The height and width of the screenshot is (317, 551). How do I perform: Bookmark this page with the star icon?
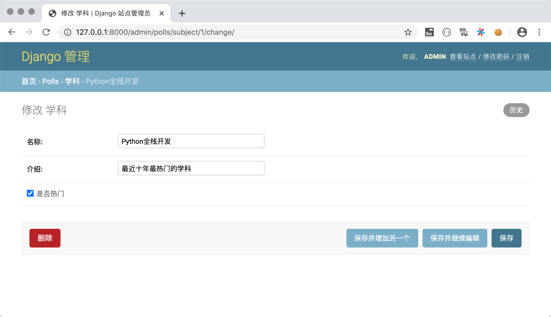click(x=408, y=32)
